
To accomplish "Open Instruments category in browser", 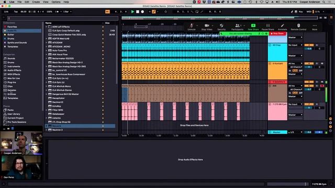I will (14, 66).
